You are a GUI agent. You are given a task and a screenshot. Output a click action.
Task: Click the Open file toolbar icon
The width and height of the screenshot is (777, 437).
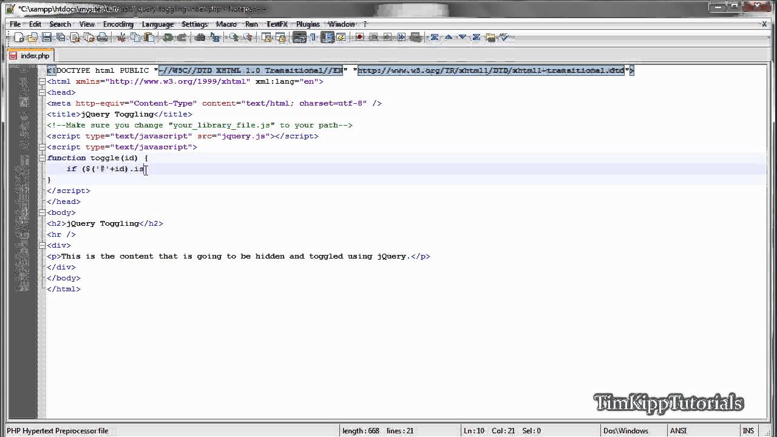[x=32, y=38]
